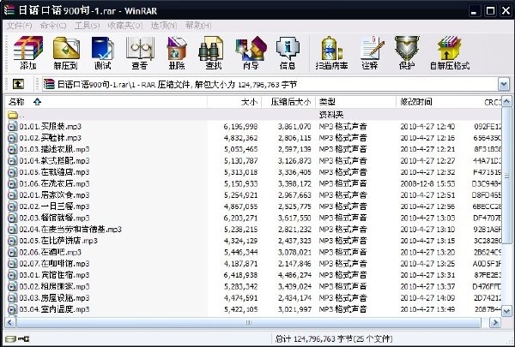
Task: Click the WinRAR icon in title bar
Action: 9,10
